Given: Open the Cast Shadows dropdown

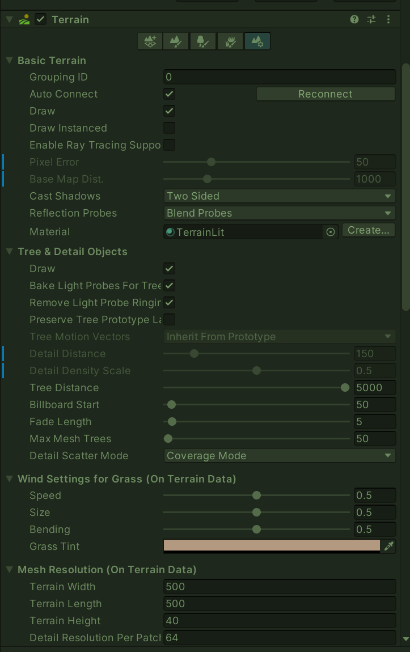Looking at the screenshot, I should [x=279, y=196].
